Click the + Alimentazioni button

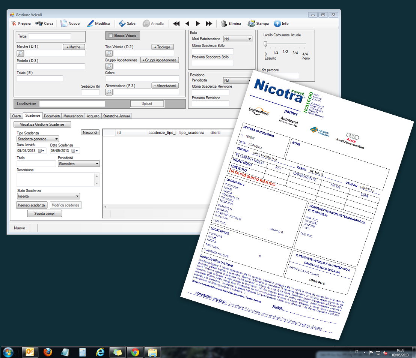[165, 85]
